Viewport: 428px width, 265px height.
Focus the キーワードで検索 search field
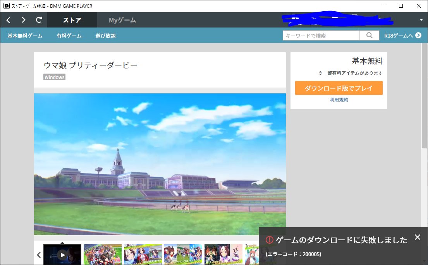321,36
